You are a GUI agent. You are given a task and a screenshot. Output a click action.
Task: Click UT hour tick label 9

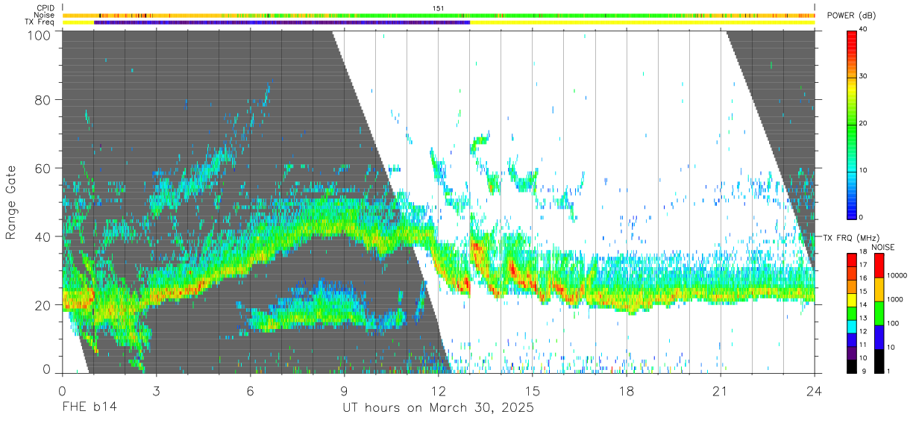[344, 391]
